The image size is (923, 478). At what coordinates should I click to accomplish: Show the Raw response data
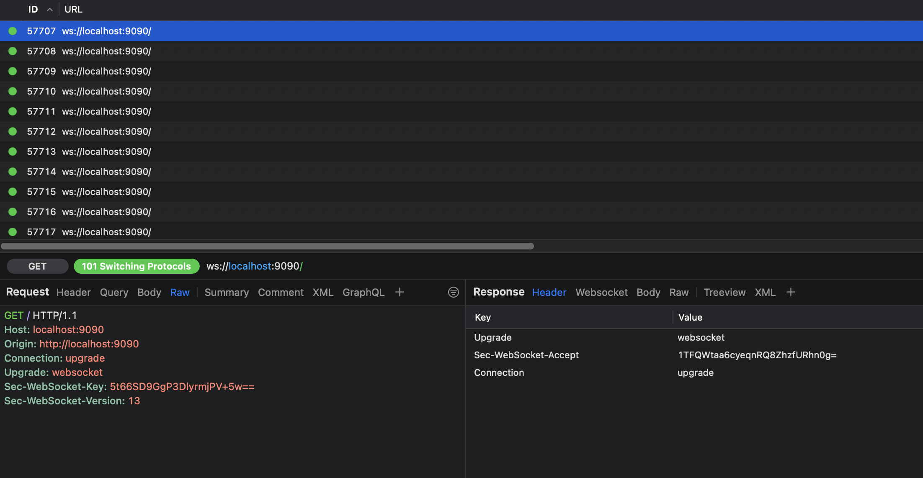click(x=679, y=292)
